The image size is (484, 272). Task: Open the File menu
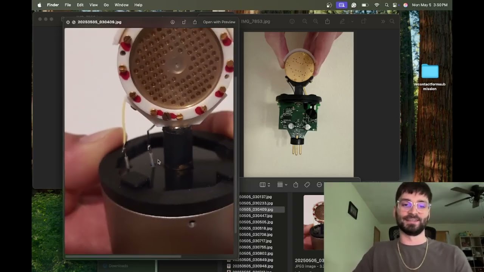68,5
